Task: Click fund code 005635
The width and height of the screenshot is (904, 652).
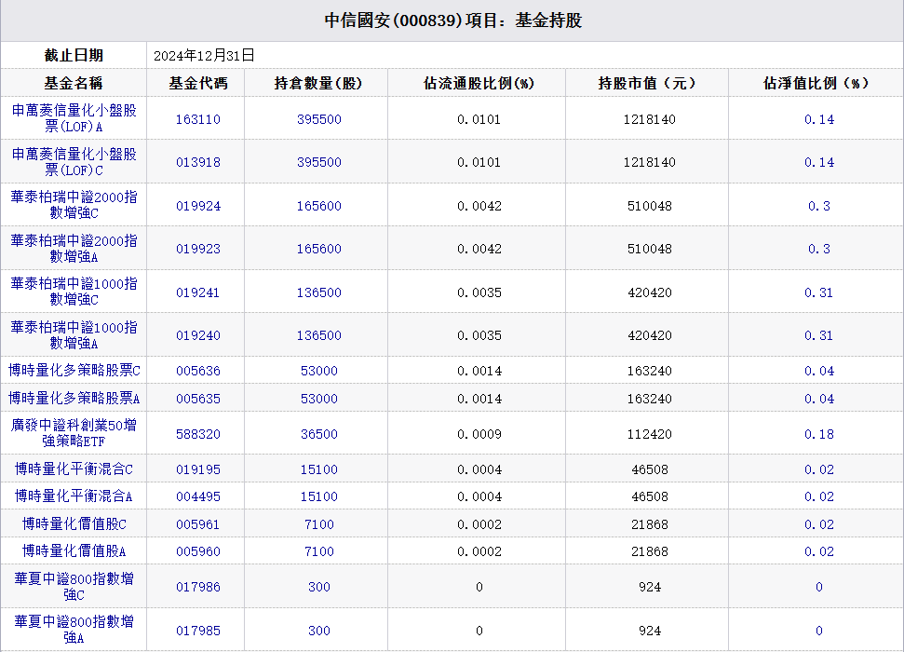Action: [197, 399]
